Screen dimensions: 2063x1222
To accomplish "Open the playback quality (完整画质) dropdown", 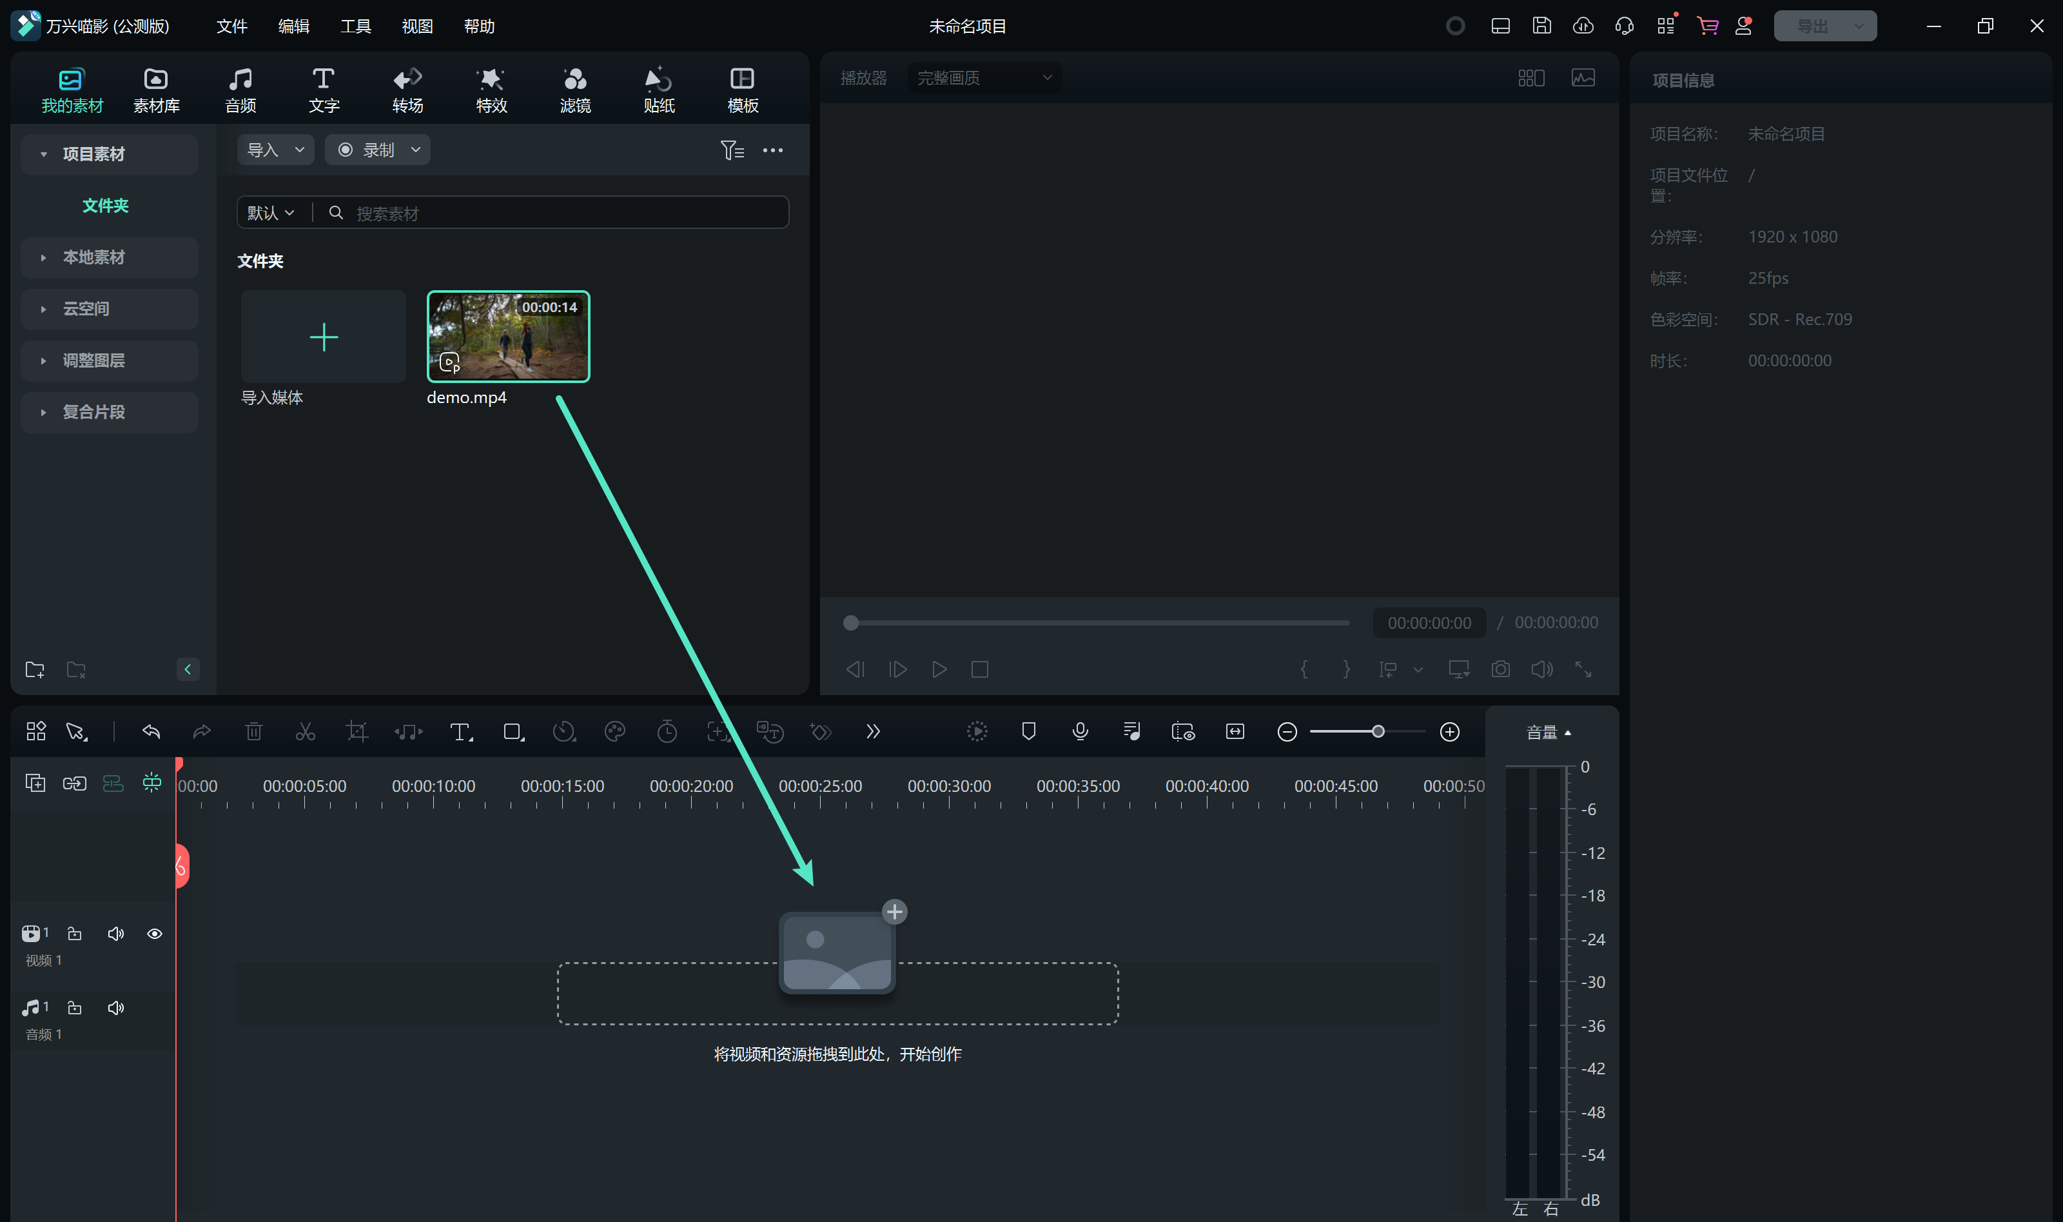I will pyautogui.click(x=983, y=77).
